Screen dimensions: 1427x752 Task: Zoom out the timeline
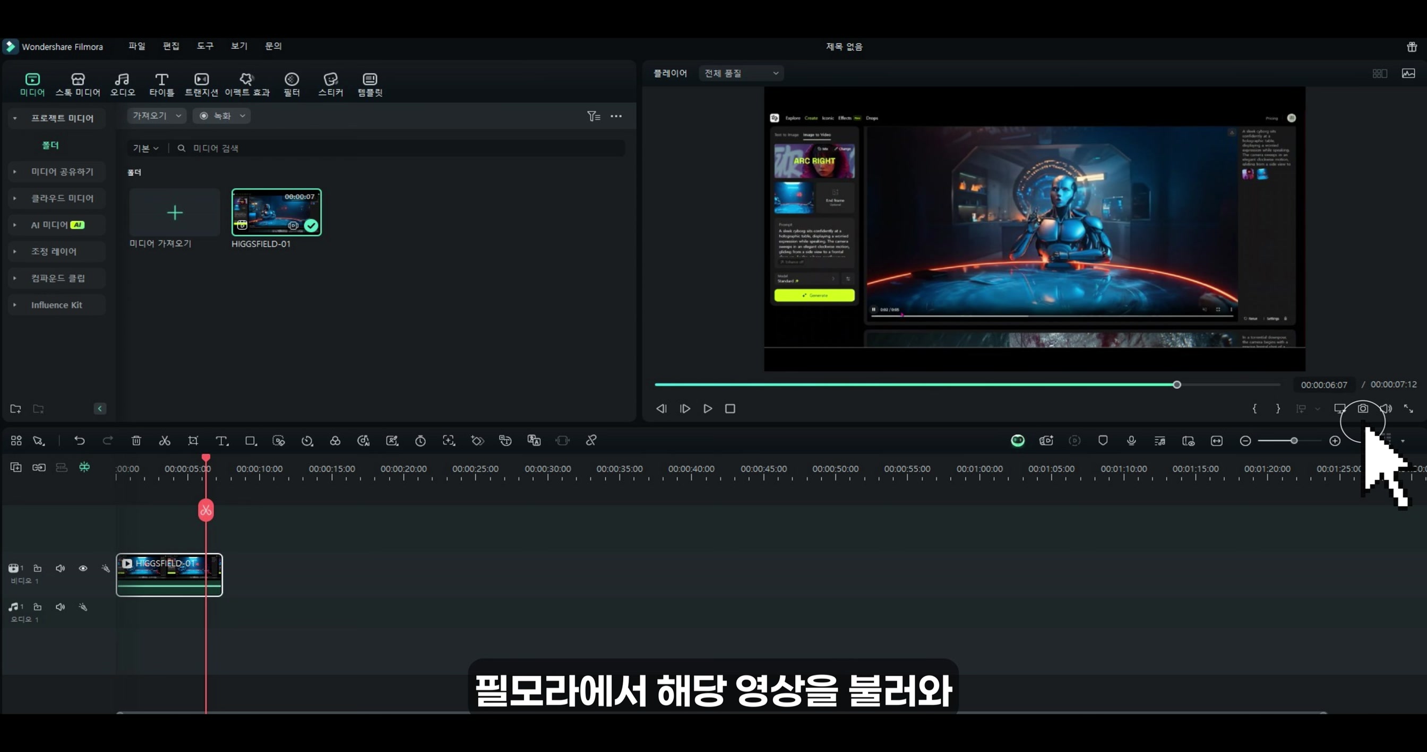click(x=1245, y=441)
